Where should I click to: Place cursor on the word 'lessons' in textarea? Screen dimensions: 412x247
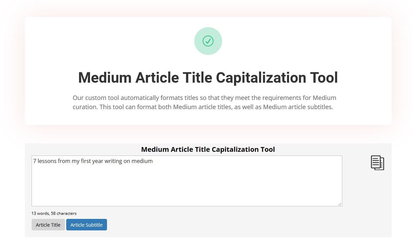pyautogui.click(x=47, y=161)
